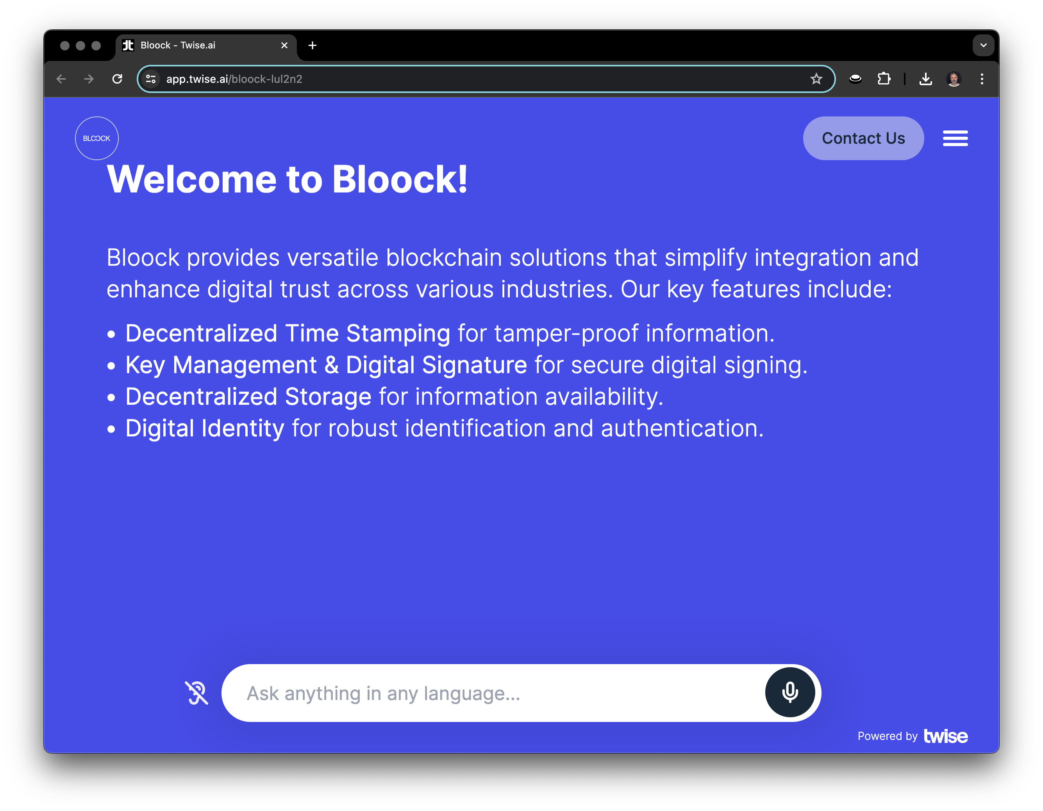Image resolution: width=1043 pixels, height=811 pixels.
Task: Go forward in browser history
Action: pos(89,79)
